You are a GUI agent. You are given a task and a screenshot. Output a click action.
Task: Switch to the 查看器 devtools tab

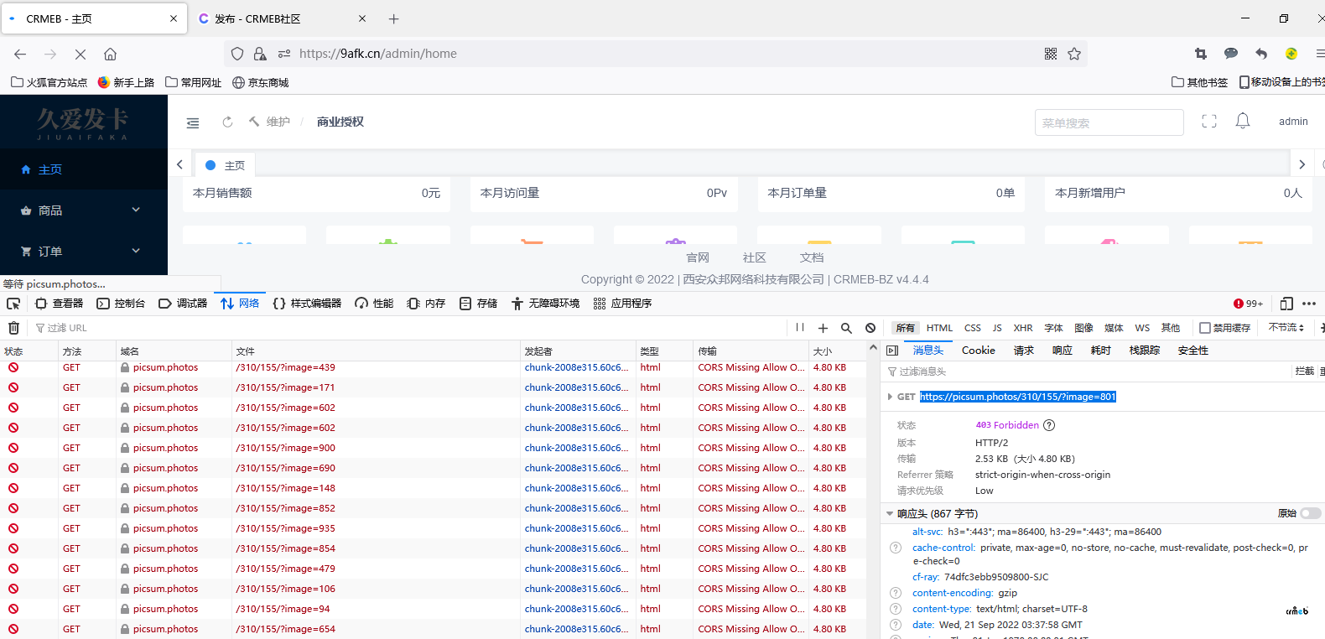(x=60, y=304)
